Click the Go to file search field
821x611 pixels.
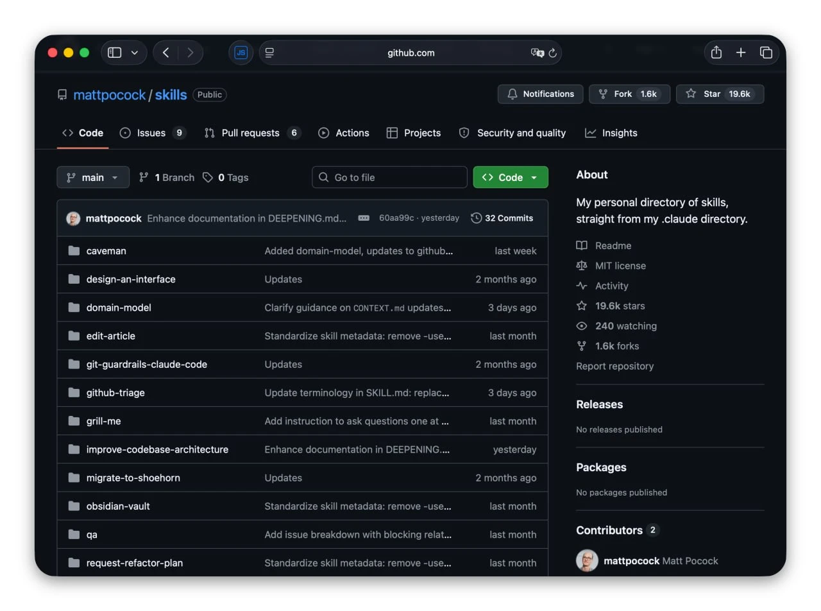[389, 177]
